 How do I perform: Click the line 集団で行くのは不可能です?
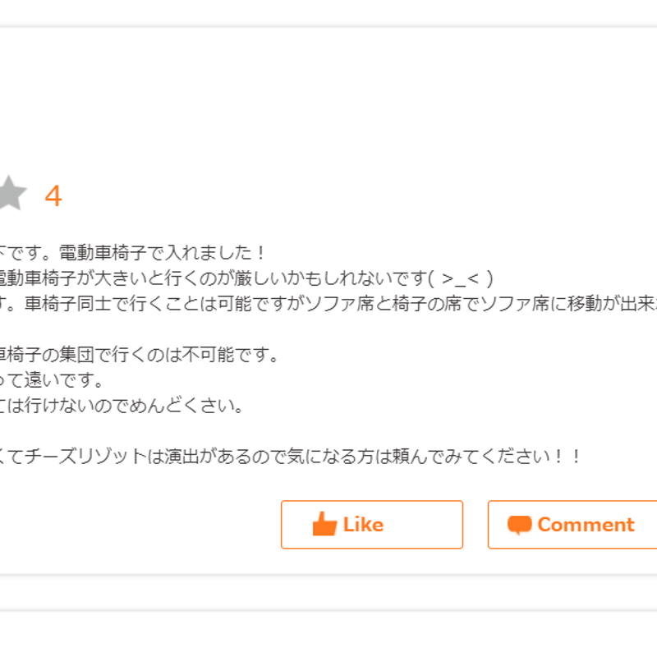pos(139,355)
